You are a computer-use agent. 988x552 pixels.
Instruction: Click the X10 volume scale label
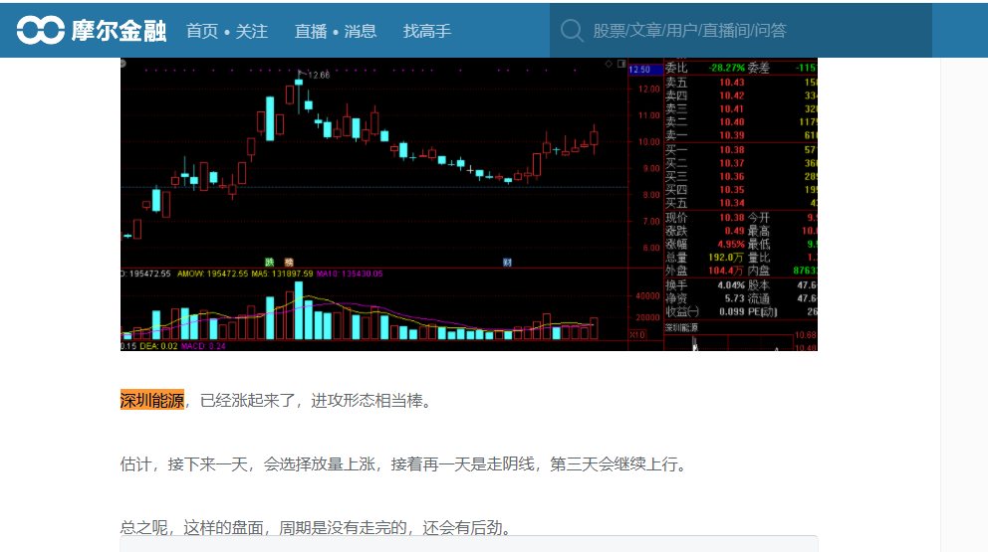pyautogui.click(x=637, y=335)
